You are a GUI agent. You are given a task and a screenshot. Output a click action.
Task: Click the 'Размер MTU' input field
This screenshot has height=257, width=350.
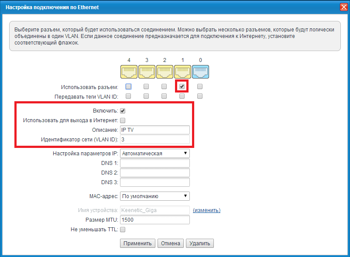pos(154,220)
